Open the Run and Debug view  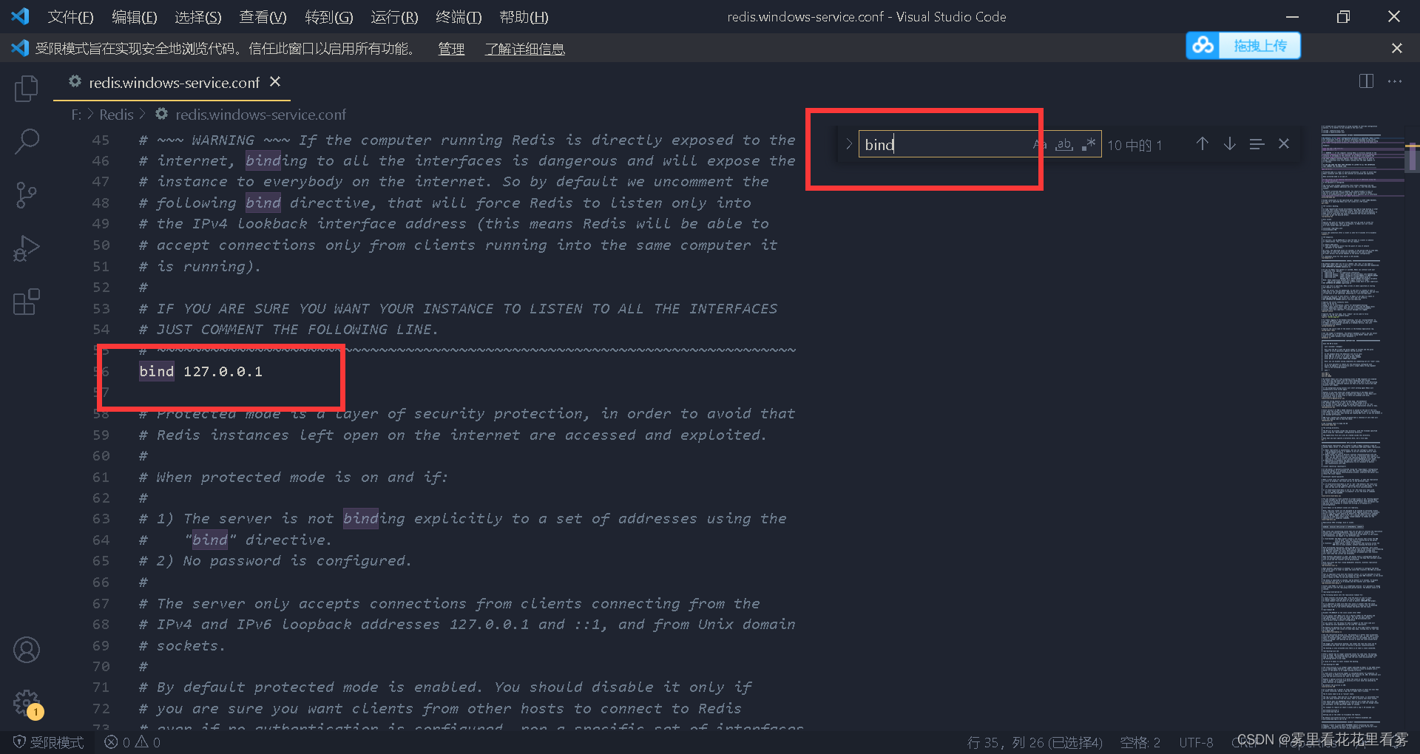[x=27, y=248]
